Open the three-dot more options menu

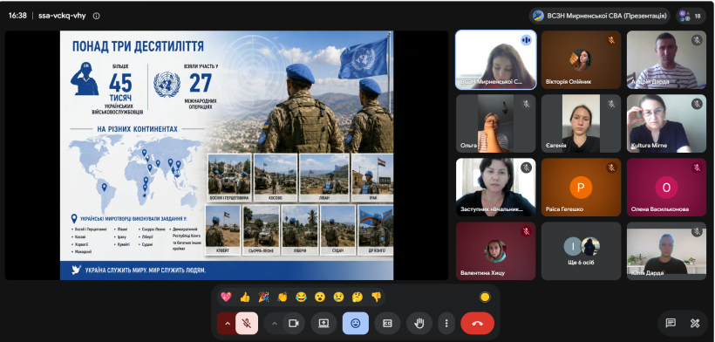coord(446,324)
